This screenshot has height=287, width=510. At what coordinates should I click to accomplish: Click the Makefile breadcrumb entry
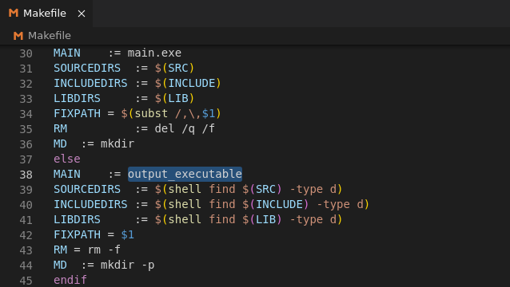pyautogui.click(x=49, y=35)
